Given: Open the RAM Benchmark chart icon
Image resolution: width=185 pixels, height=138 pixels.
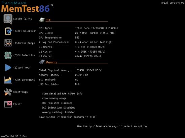Looking at the screenshot, I should pyautogui.click(x=8, y=80).
